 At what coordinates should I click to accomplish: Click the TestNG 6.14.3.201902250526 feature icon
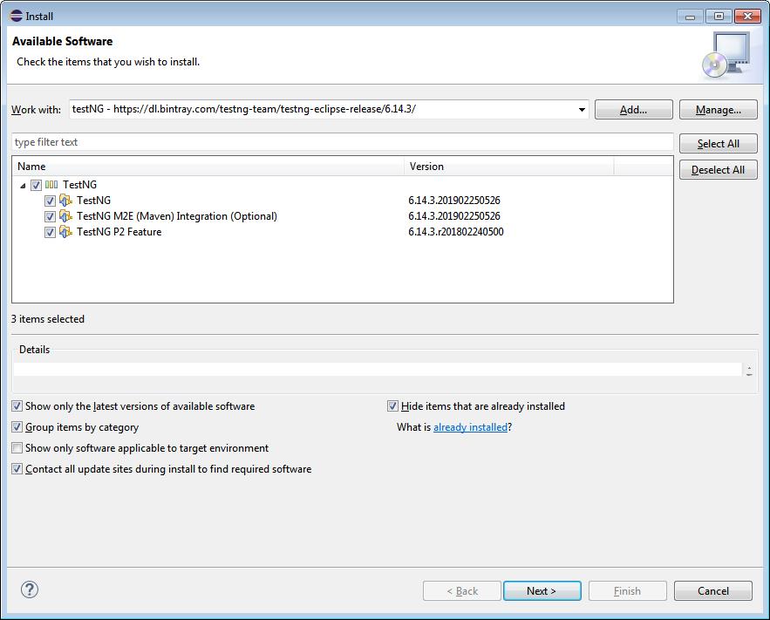click(x=65, y=201)
